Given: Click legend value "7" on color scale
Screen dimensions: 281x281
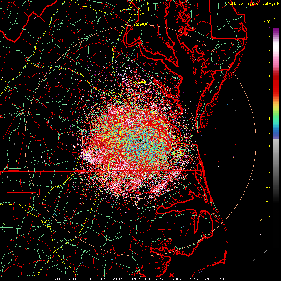Looking at the screenshot, I should [x=269, y=35].
